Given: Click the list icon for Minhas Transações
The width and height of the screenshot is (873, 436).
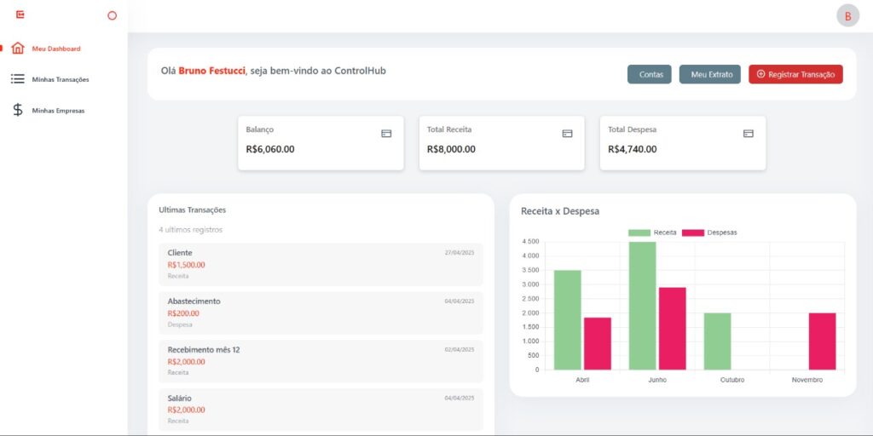Looking at the screenshot, I should (18, 79).
